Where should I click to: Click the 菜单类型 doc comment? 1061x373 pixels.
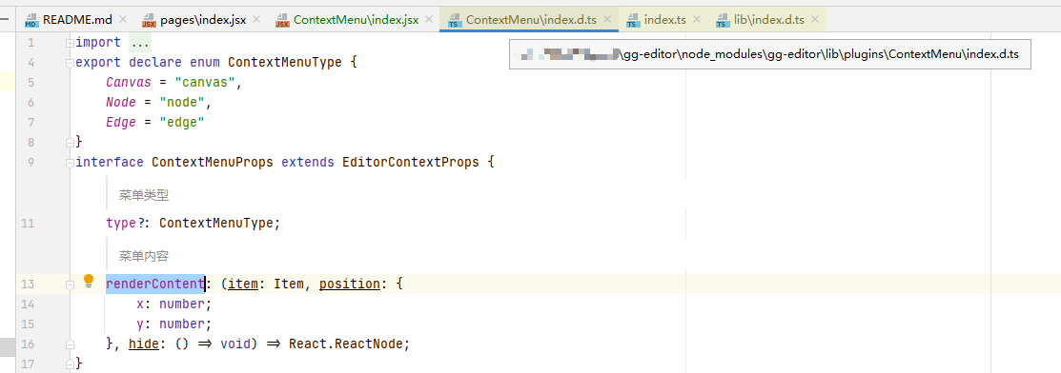click(143, 196)
